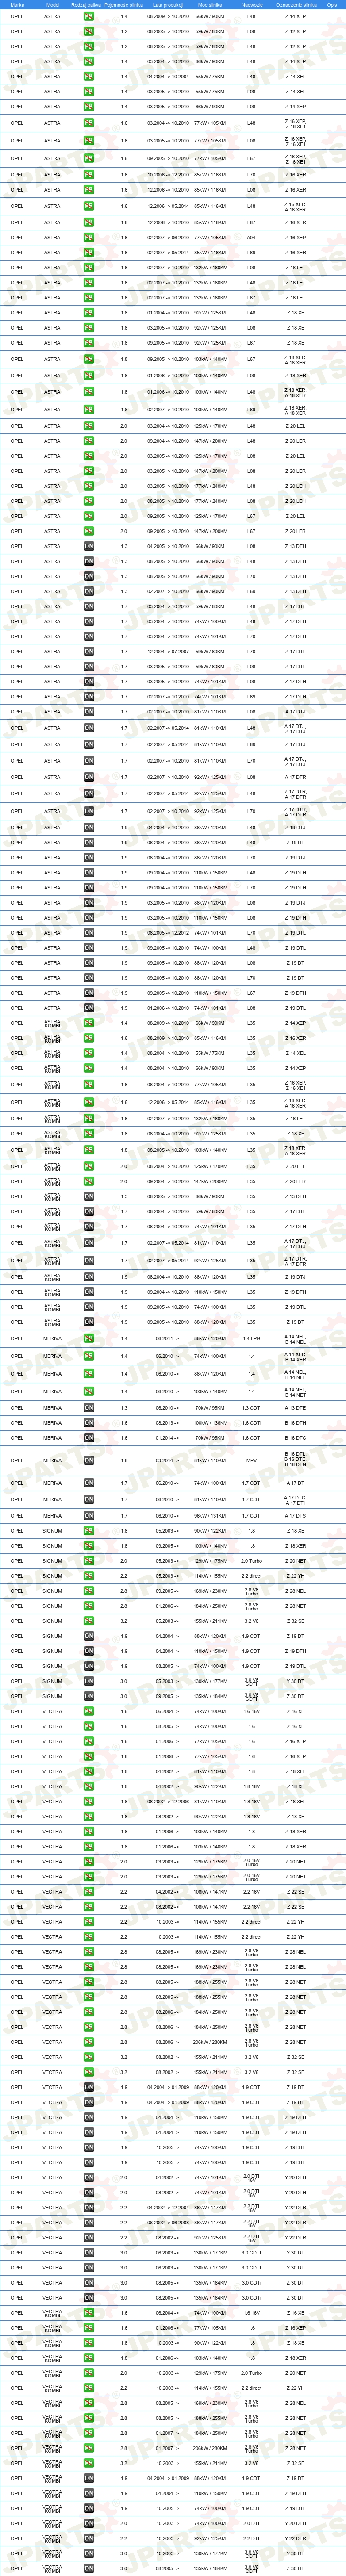Image resolution: width=346 pixels, height=2576 pixels.
Task: Click the ON icon in Signum Y 30 DT row
Action: click(x=88, y=1681)
